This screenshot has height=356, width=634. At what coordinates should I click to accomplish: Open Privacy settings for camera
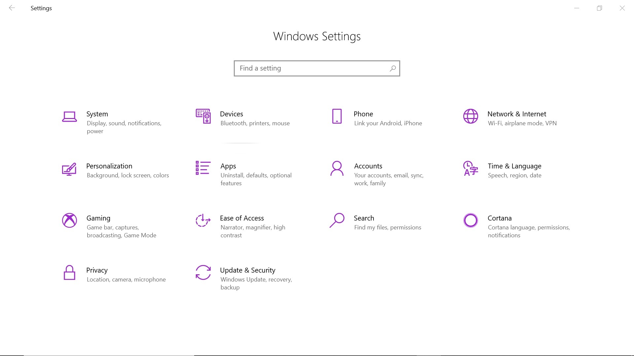pyautogui.click(x=97, y=274)
